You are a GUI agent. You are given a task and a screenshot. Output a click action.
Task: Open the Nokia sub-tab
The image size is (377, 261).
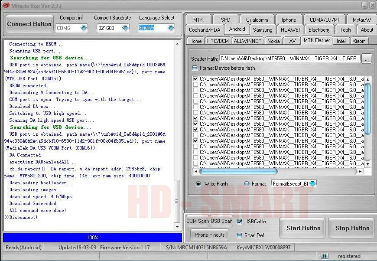(x=273, y=41)
